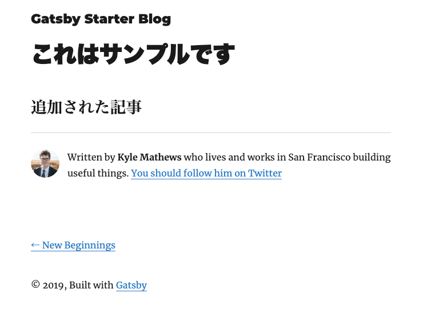The height and width of the screenshot is (317, 423).
Task: Click the copyright © symbol in footer
Action: pyautogui.click(x=35, y=284)
